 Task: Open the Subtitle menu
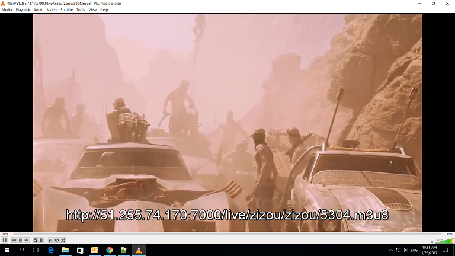click(x=66, y=10)
